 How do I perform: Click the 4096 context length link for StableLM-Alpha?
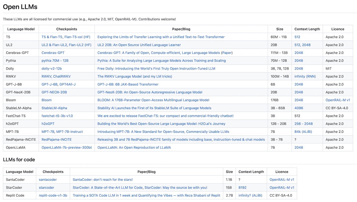point(299,108)
